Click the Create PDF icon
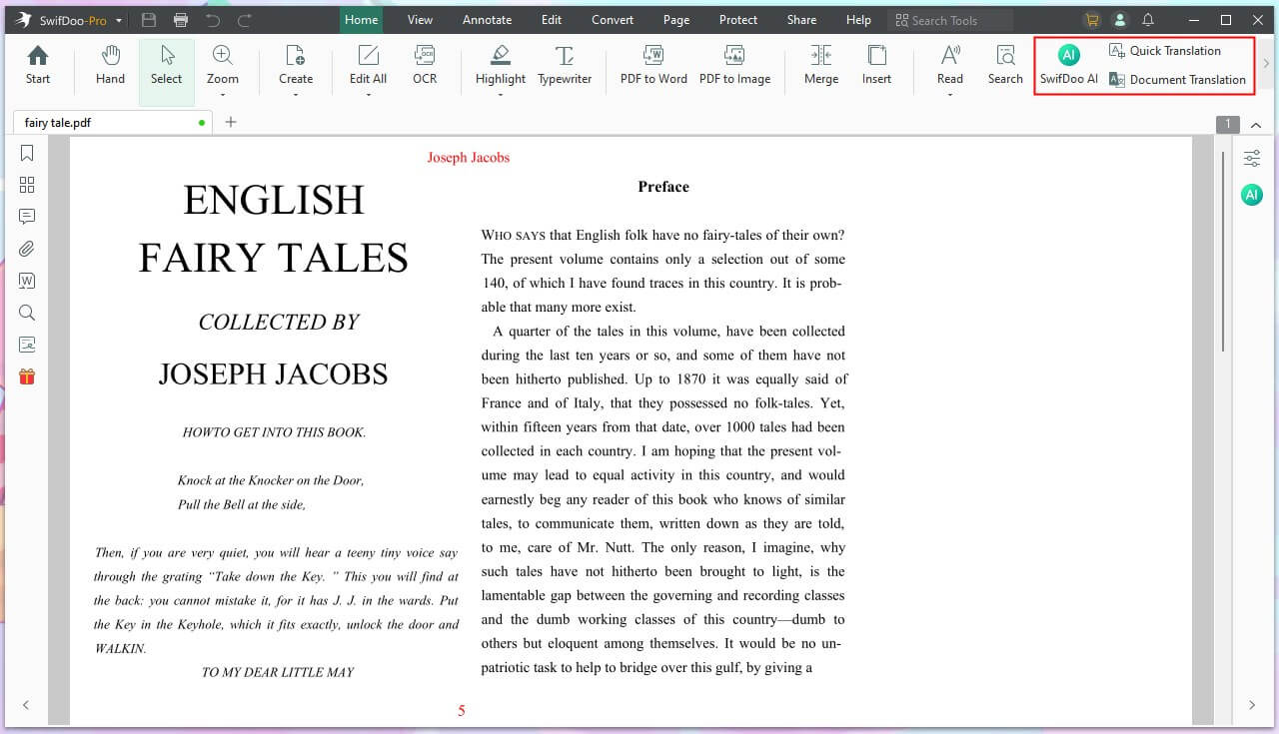 pyautogui.click(x=296, y=65)
